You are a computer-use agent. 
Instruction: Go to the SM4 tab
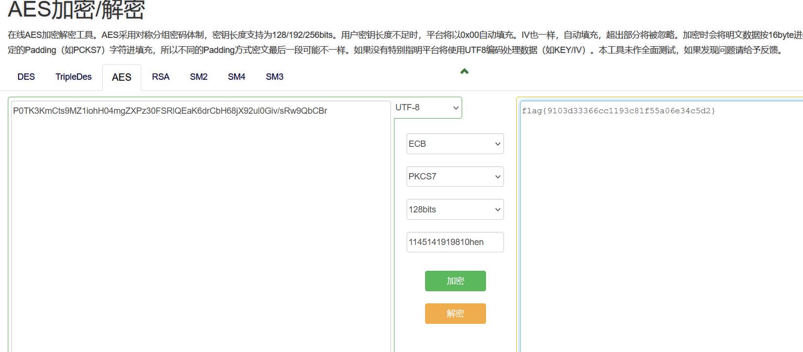coord(237,77)
